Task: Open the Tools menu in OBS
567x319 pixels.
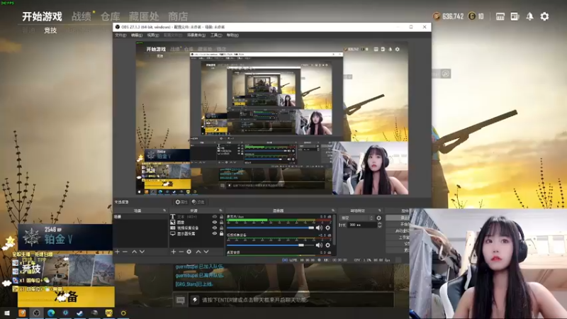Action: point(216,35)
